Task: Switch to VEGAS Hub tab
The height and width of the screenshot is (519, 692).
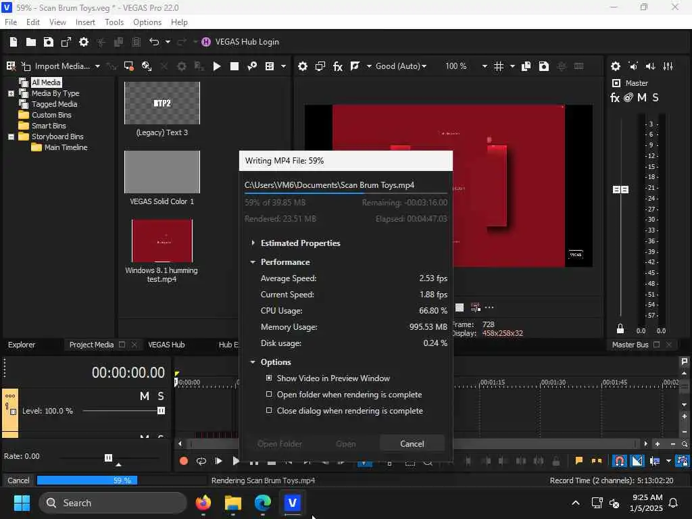Action: coord(166,345)
